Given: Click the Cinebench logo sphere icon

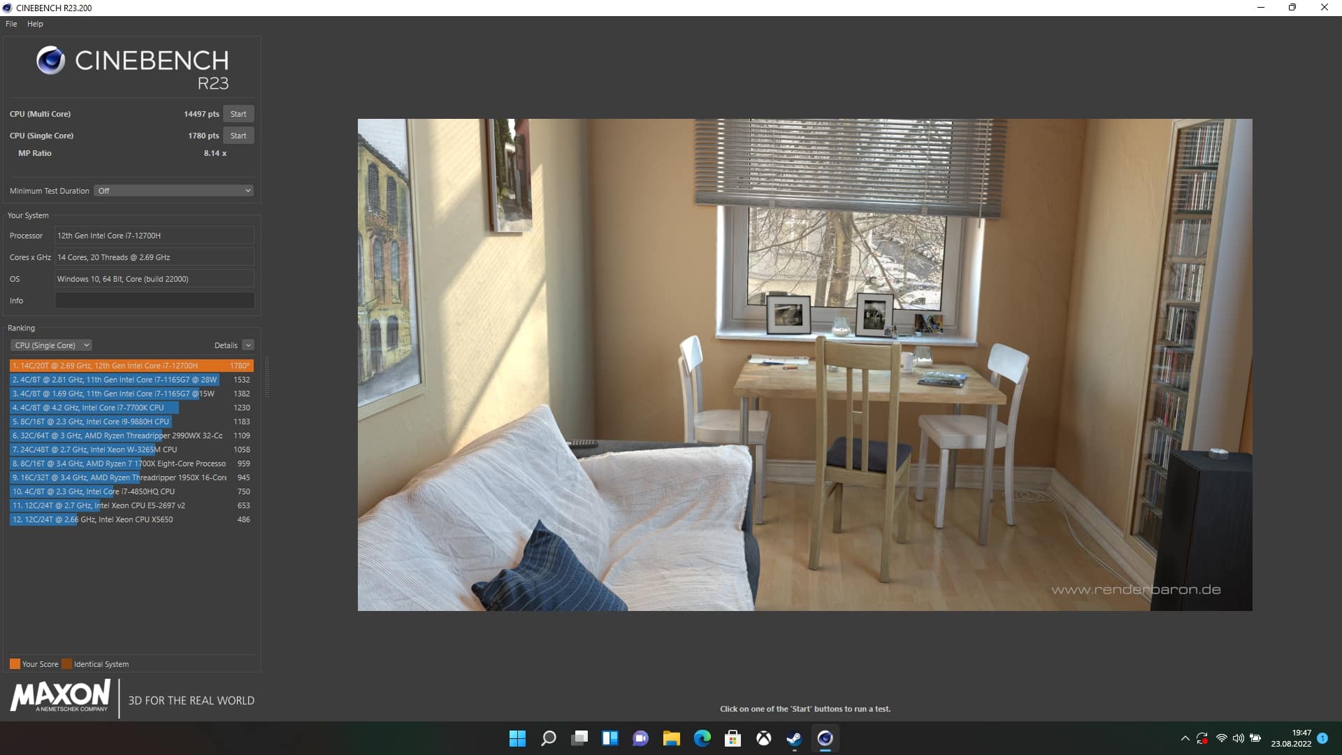Looking at the screenshot, I should pyautogui.click(x=50, y=61).
